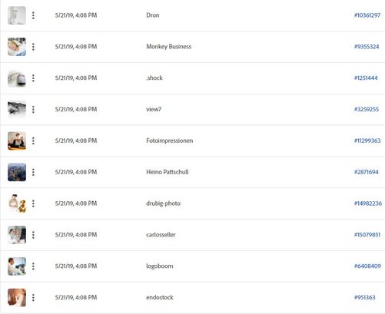Select the Heino Pattschull city skyline thumbnail

[x=17, y=172]
